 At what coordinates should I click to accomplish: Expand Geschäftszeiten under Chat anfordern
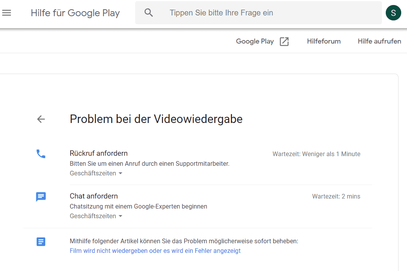click(96, 216)
